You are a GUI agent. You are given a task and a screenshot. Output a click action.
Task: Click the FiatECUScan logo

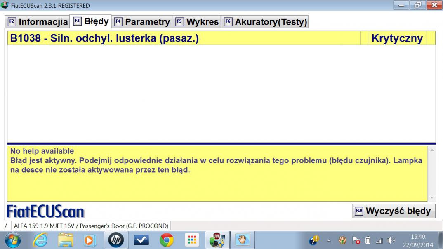[45, 211]
